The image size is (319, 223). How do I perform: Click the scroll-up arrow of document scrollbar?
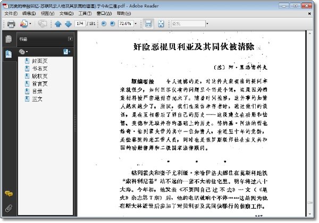click(x=309, y=33)
